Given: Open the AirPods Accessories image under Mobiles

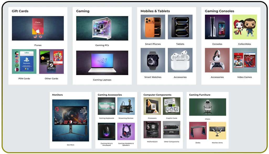Looking at the screenshot, I should (x=180, y=60).
